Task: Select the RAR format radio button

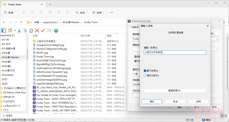Action: pyautogui.click(x=135, y=61)
